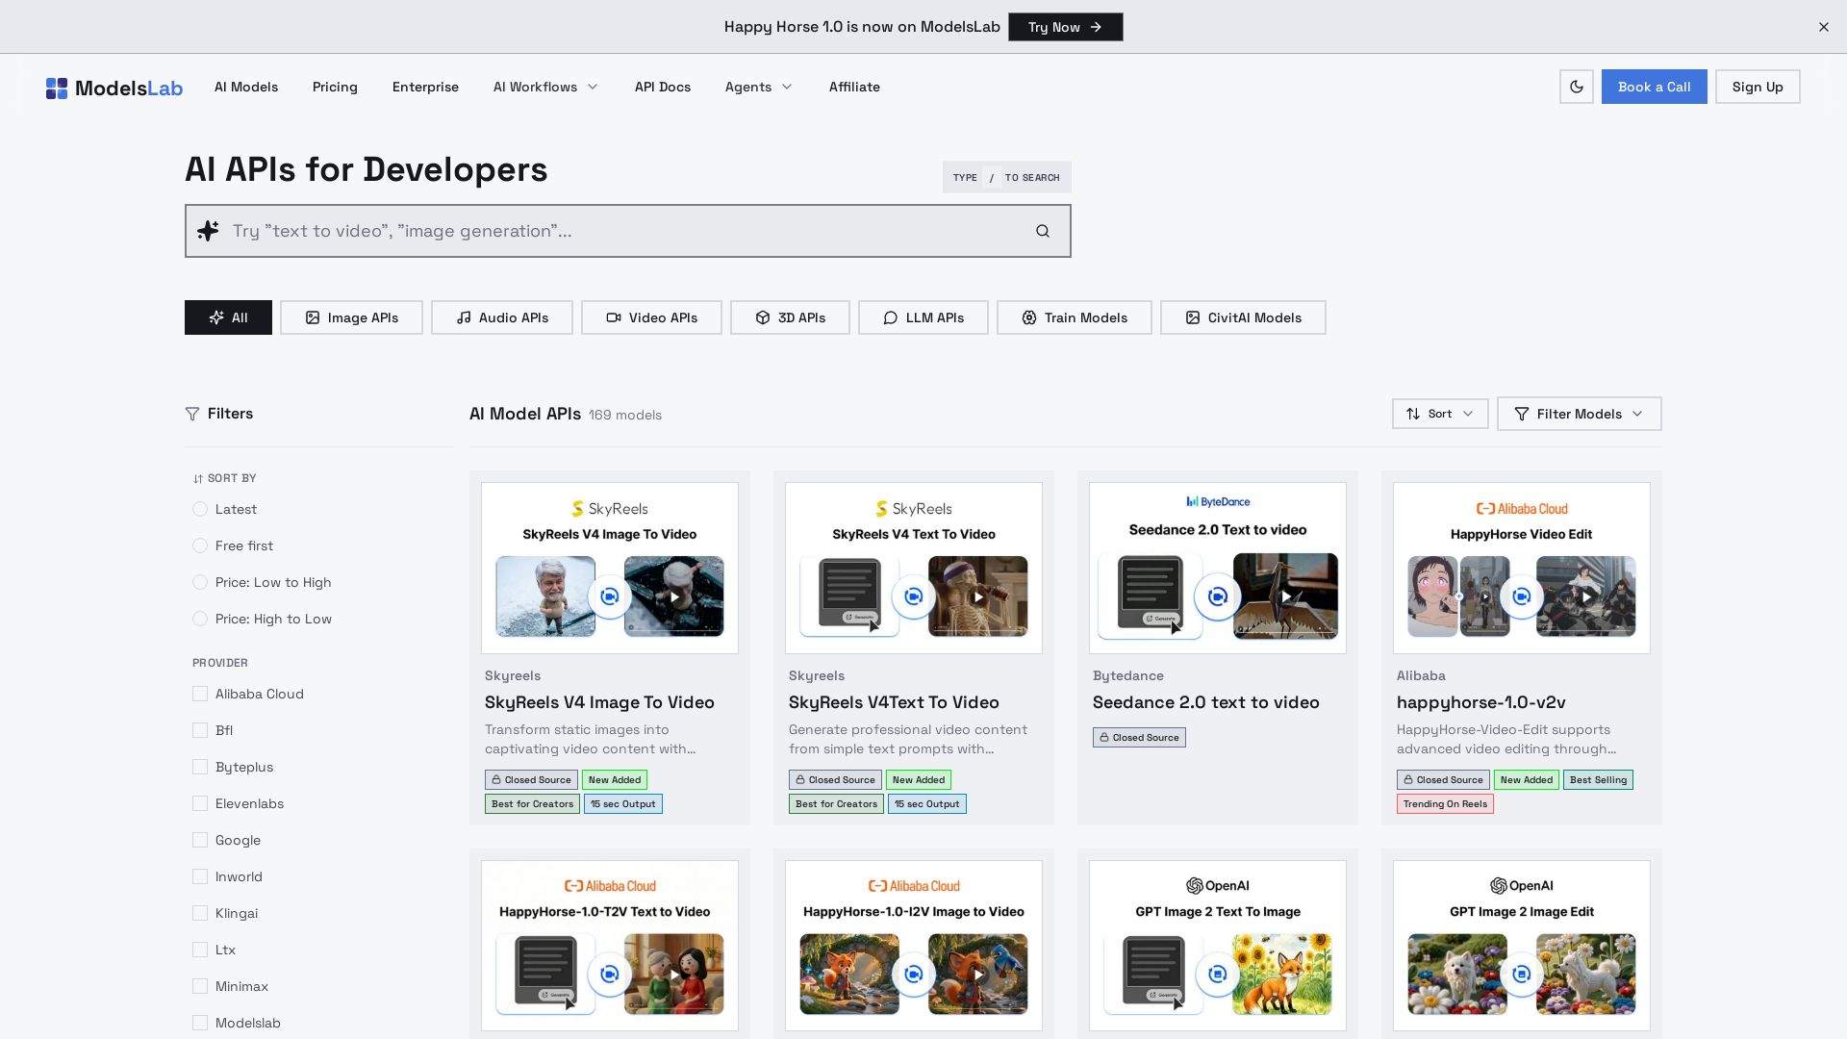Click OpenAI logo on GPT Image 2 Text To Image
This screenshot has height=1039, width=1847.
1218,886
